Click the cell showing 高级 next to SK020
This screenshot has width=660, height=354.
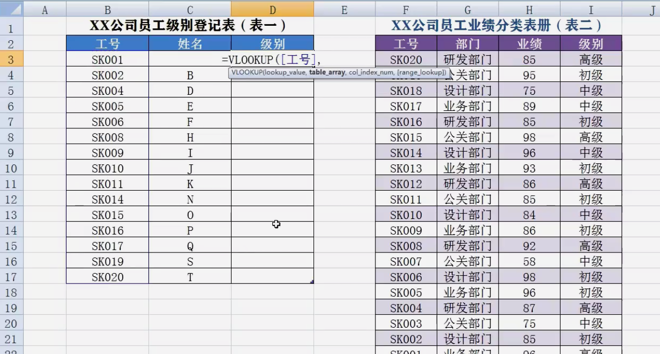coord(591,59)
